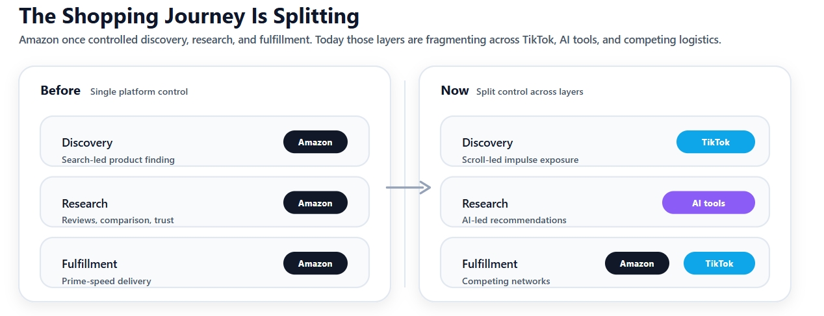Select the purple AI tools pill
This screenshot has height=316, width=824.
(x=708, y=203)
